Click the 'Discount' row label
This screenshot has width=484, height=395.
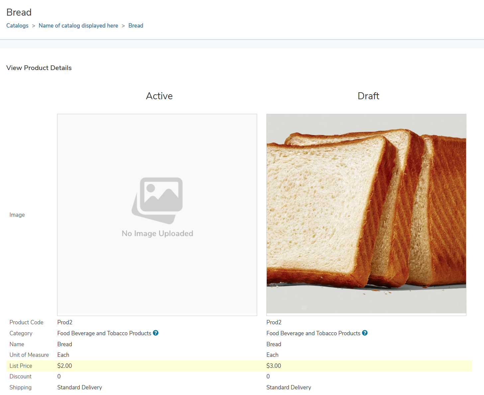click(x=21, y=376)
